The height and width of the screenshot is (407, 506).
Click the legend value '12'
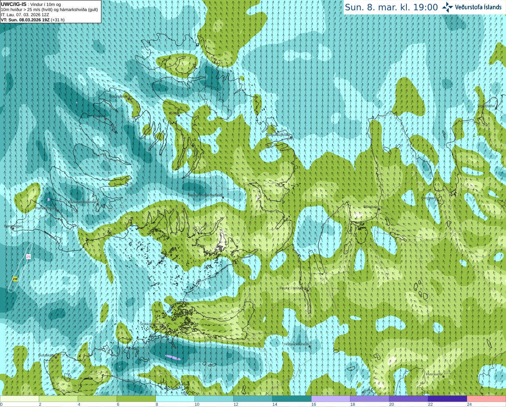point(236,404)
